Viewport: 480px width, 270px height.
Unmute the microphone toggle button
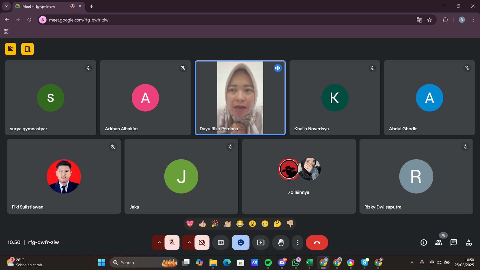[x=172, y=242]
